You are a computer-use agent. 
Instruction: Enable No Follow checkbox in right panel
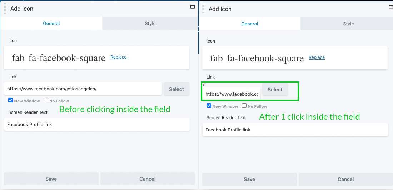244,106
